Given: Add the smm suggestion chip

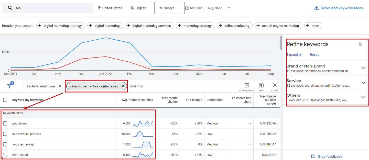Looking at the screenshot, I should coord(313,26).
